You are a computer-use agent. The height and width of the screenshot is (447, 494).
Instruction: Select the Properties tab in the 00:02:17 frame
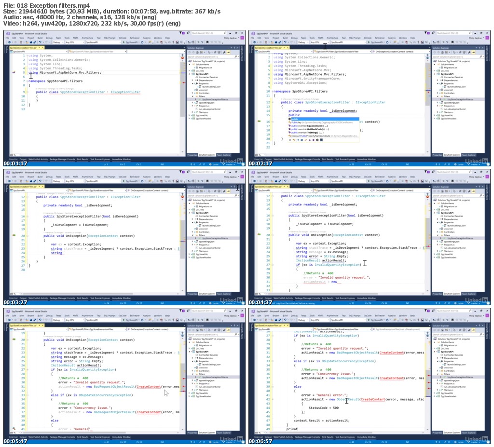click(437, 155)
